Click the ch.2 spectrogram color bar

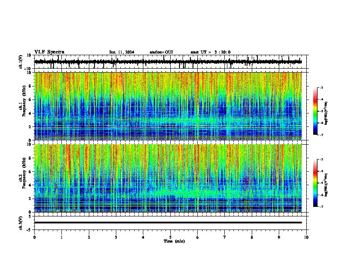click(315, 183)
